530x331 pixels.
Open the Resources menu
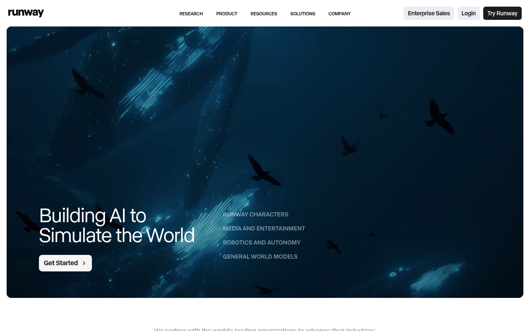click(x=264, y=14)
